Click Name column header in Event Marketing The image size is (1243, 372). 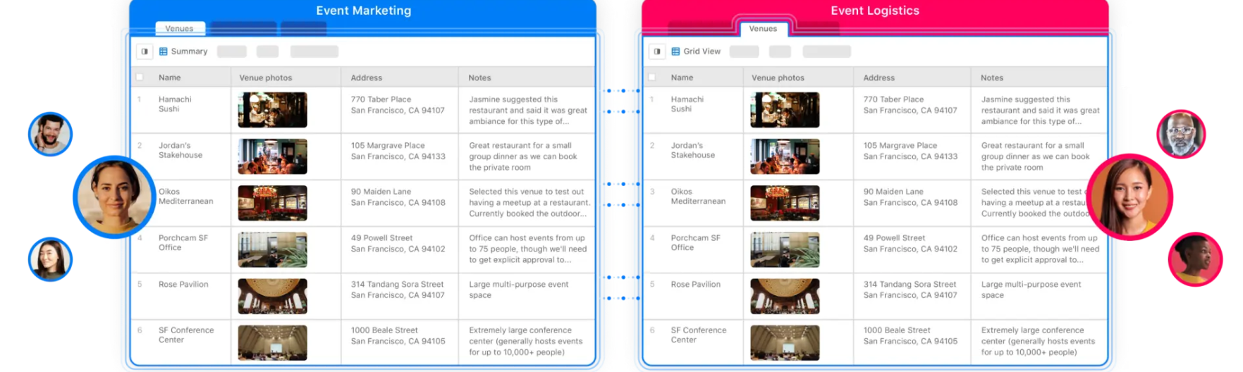pos(170,77)
